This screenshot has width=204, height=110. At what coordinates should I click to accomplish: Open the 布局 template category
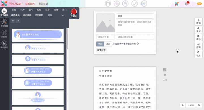click(x=39, y=10)
